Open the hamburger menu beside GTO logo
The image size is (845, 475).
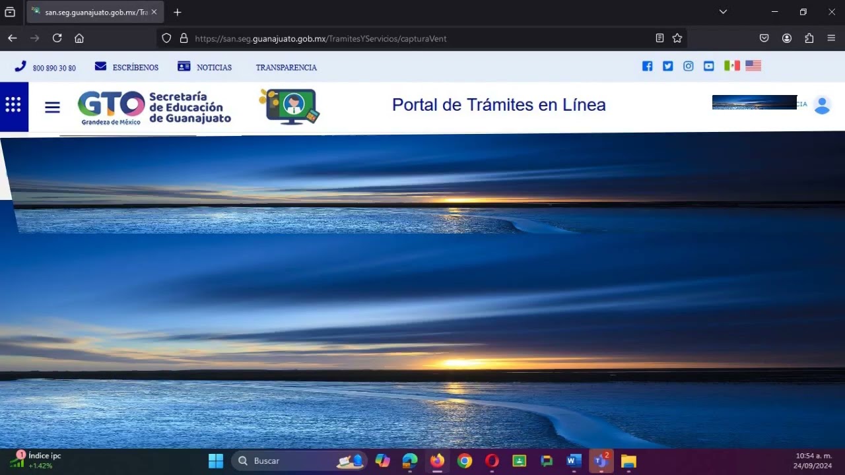[52, 107]
